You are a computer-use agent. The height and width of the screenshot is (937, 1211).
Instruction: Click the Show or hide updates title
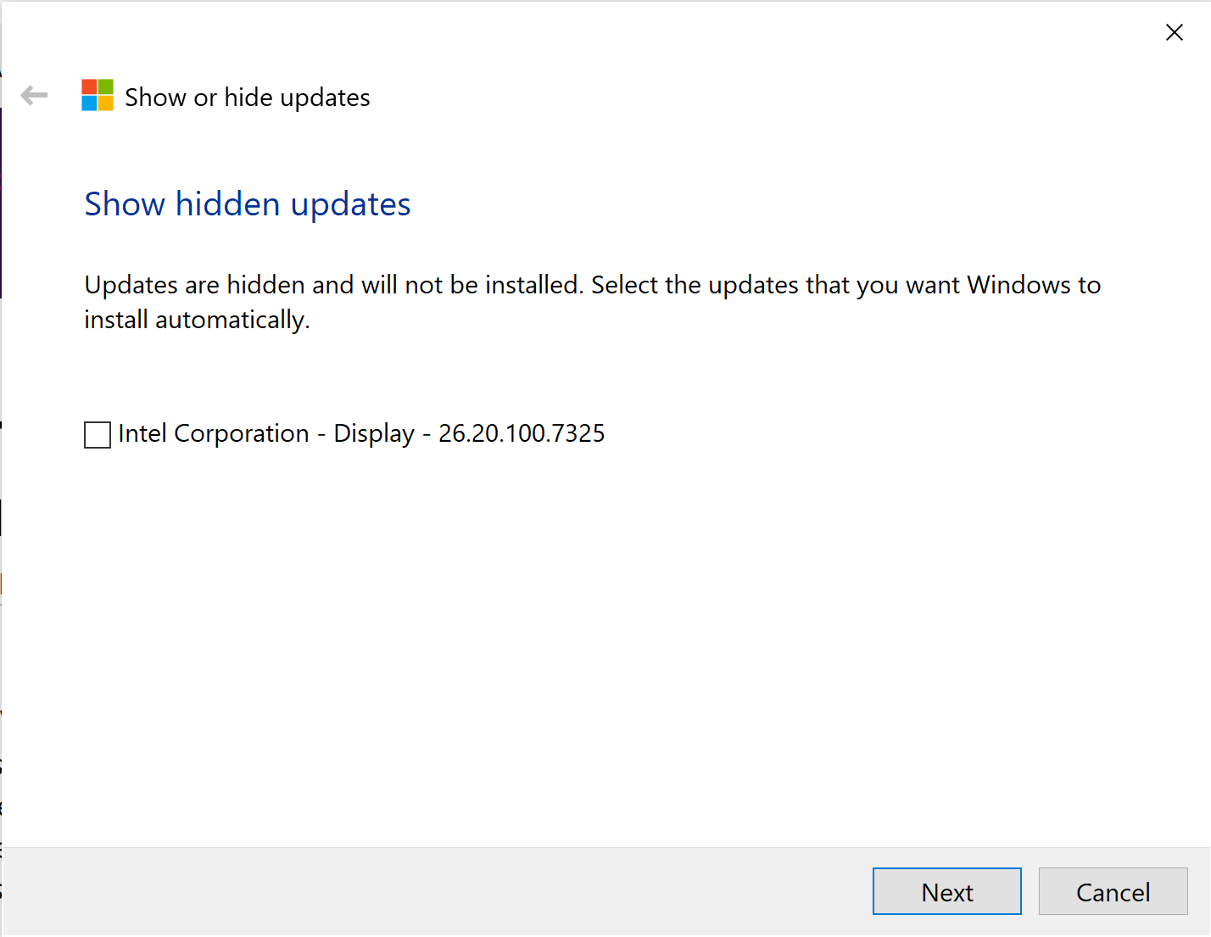[x=248, y=98]
